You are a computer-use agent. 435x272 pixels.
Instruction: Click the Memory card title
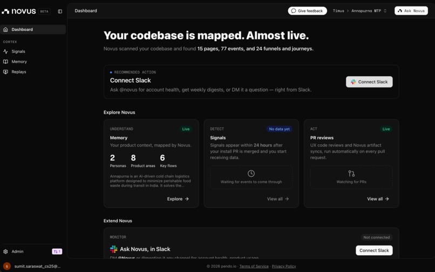point(119,138)
